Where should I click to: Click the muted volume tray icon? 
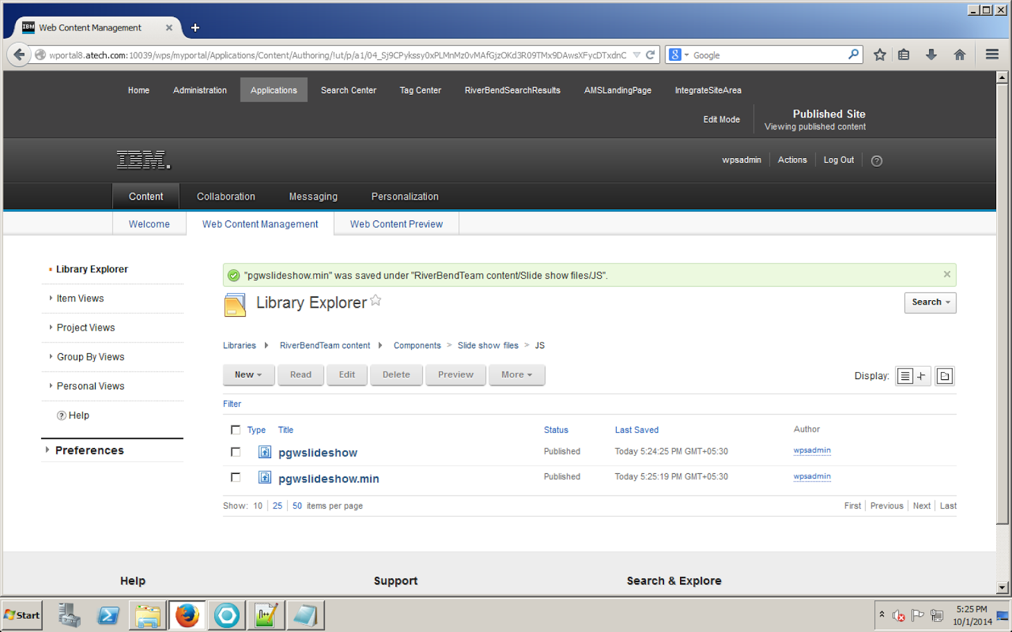tap(899, 615)
